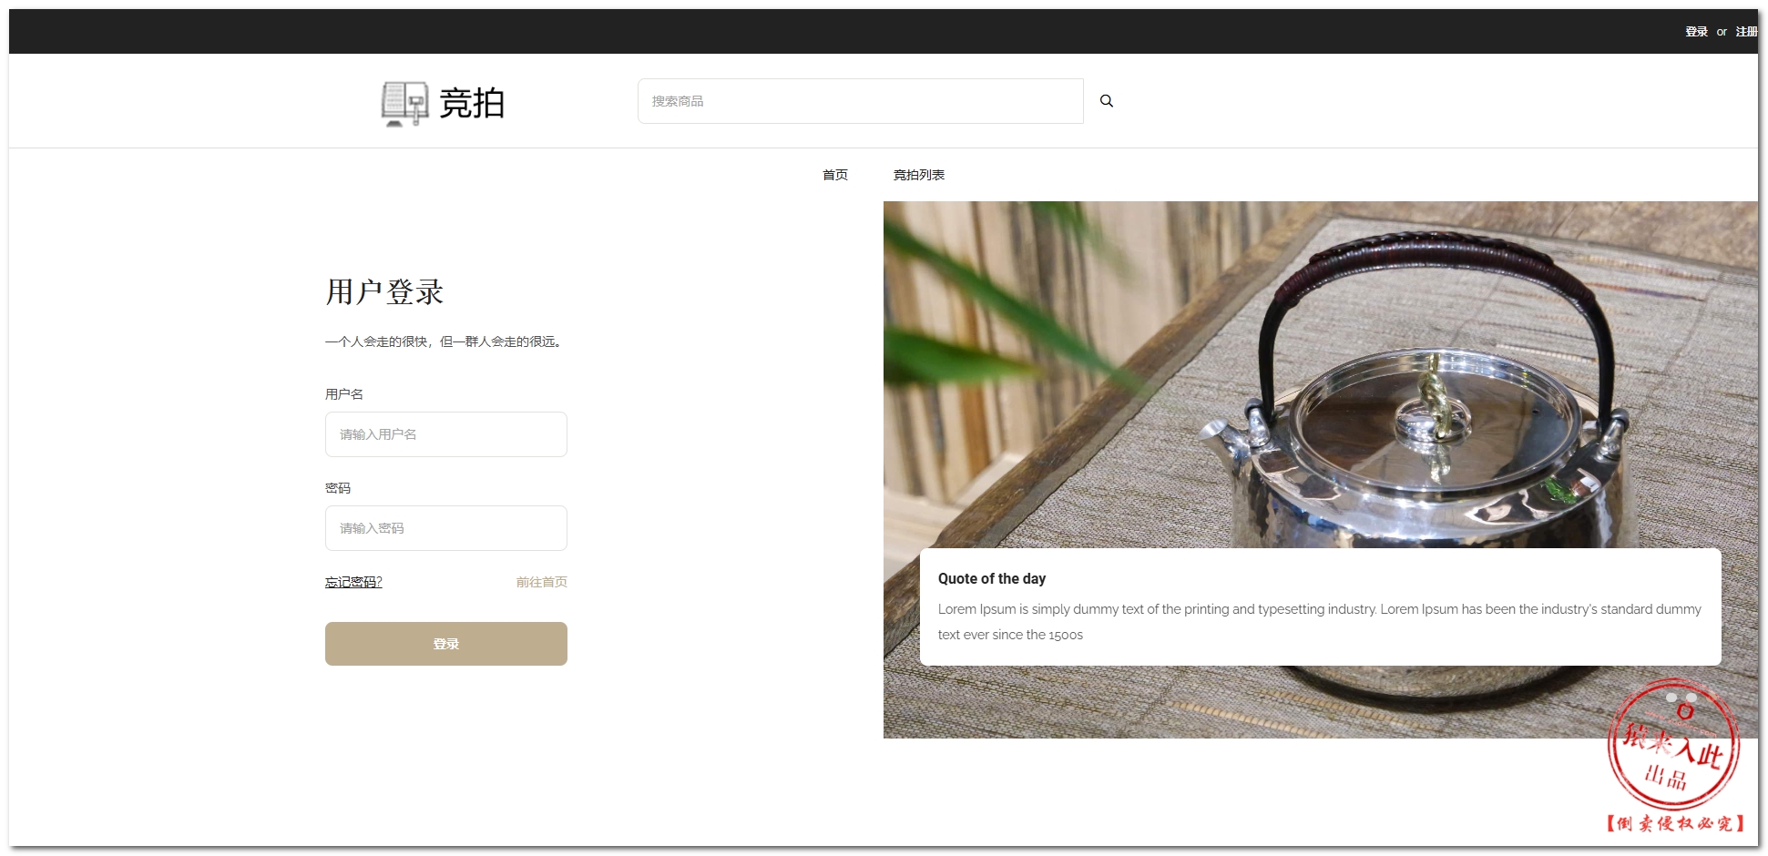This screenshot has height=856, width=1768.
Task: Click the 用户名 field label
Action: 344,394
